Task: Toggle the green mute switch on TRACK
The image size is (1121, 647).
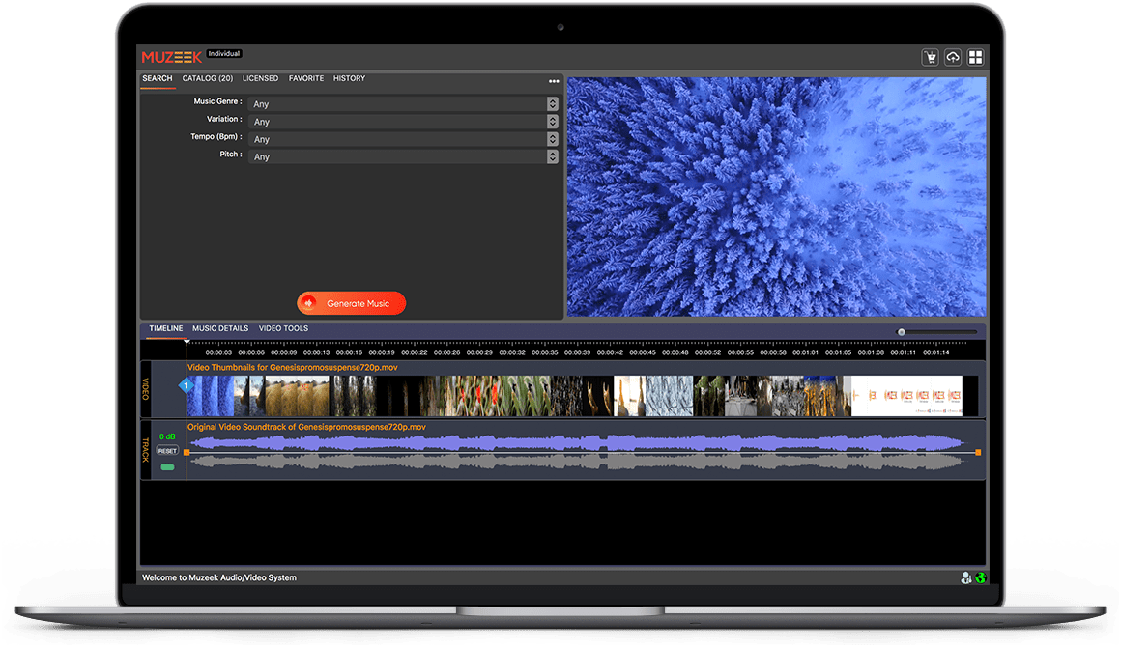Action: (x=167, y=466)
